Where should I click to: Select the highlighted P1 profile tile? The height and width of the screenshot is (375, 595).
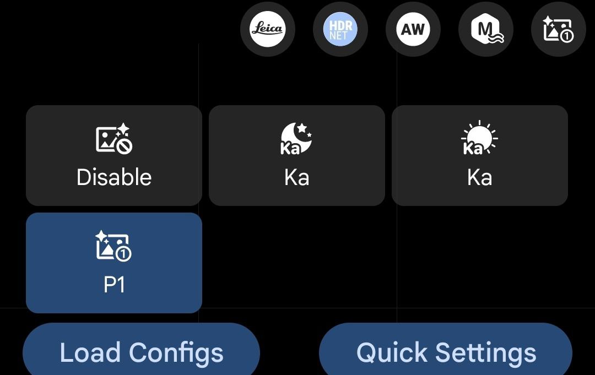[114, 263]
